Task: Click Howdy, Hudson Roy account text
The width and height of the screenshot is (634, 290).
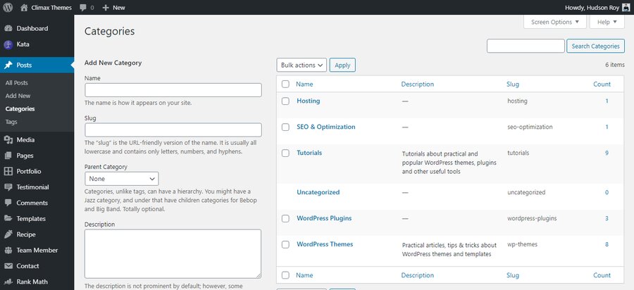Action: click(x=591, y=8)
